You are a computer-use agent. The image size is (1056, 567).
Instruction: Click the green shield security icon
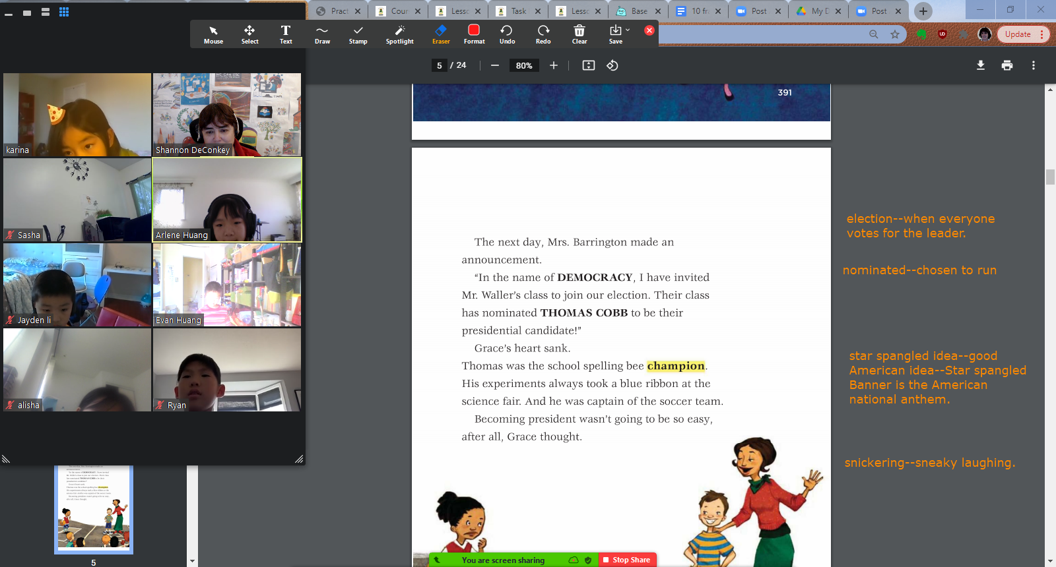[x=588, y=560]
